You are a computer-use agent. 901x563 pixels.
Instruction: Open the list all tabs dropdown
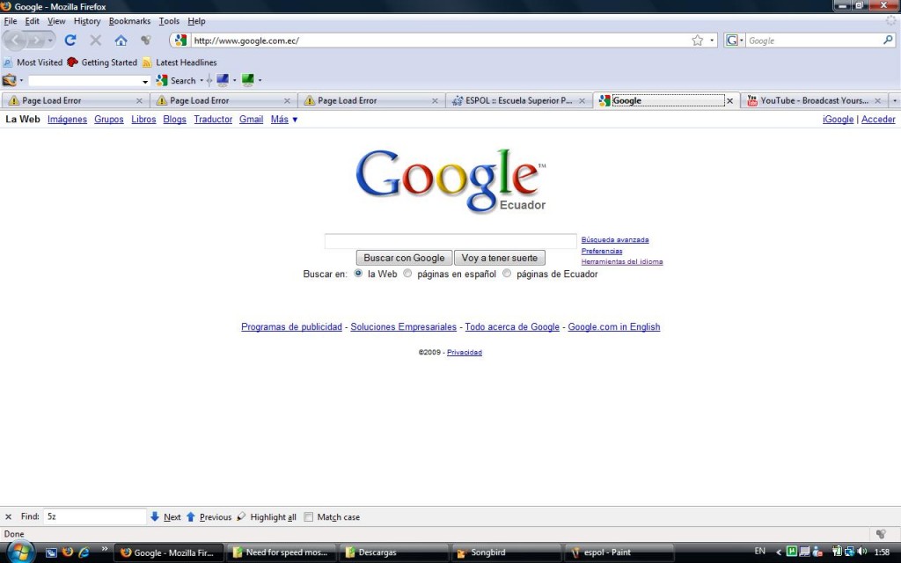click(x=894, y=100)
